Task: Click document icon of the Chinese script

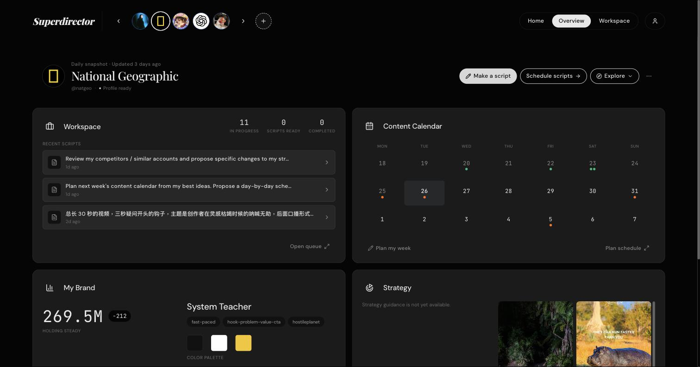Action: [54, 217]
